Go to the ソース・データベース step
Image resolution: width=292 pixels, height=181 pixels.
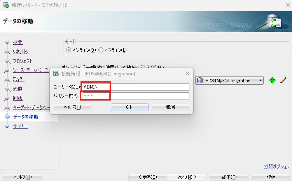tap(31, 70)
